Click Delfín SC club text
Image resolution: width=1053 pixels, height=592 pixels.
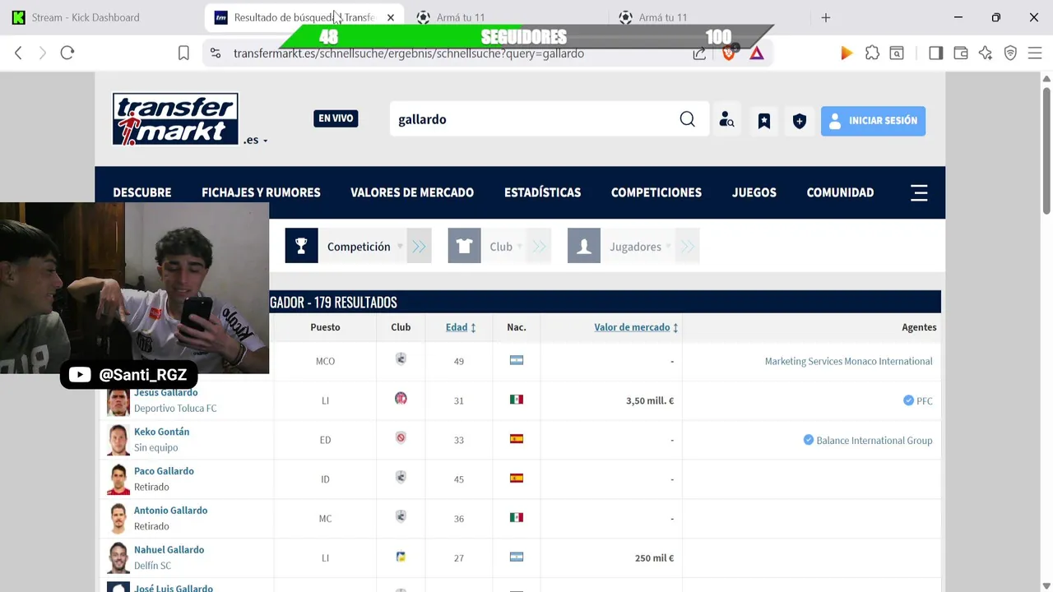(152, 566)
